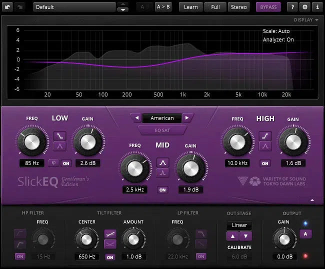Click the question mark help icon
The image size is (325, 269).
point(291,7)
